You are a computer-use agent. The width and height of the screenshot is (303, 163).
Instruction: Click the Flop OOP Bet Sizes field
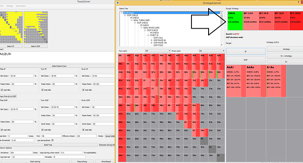click(x=22, y=109)
